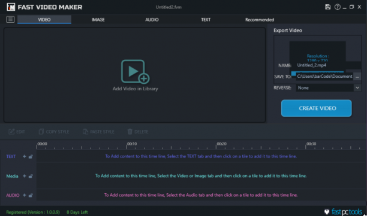Viewport: 367px width, 216px height.
Task: Click the CREATE VIDEO button
Action: 317,108
